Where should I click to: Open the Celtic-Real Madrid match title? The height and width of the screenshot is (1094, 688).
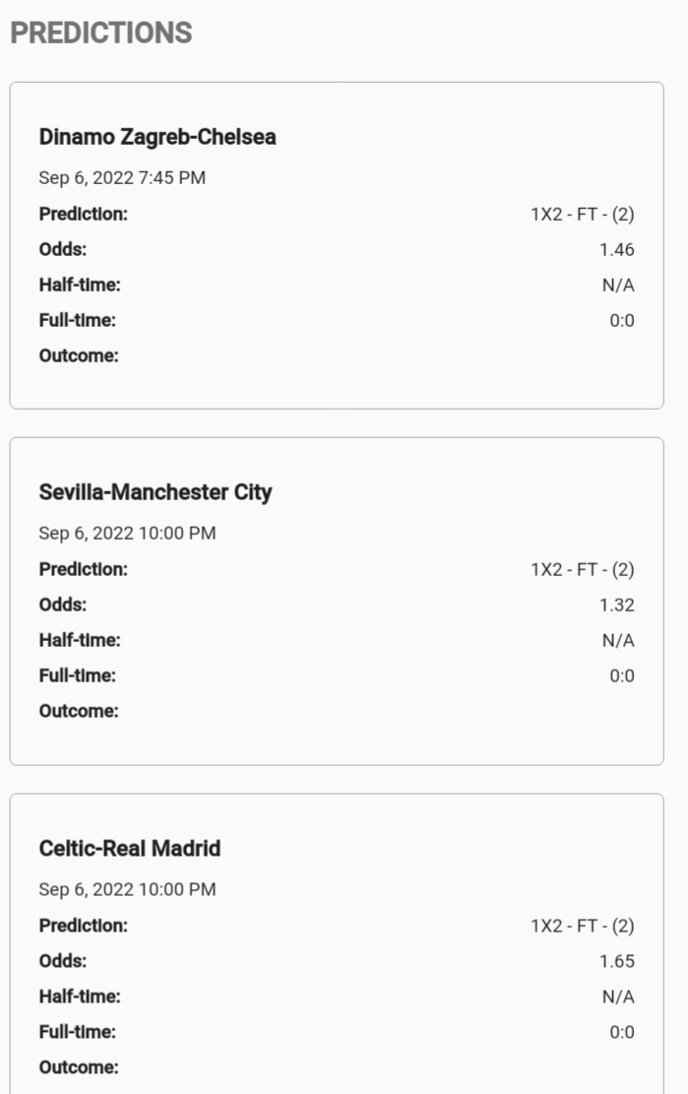pyautogui.click(x=130, y=849)
